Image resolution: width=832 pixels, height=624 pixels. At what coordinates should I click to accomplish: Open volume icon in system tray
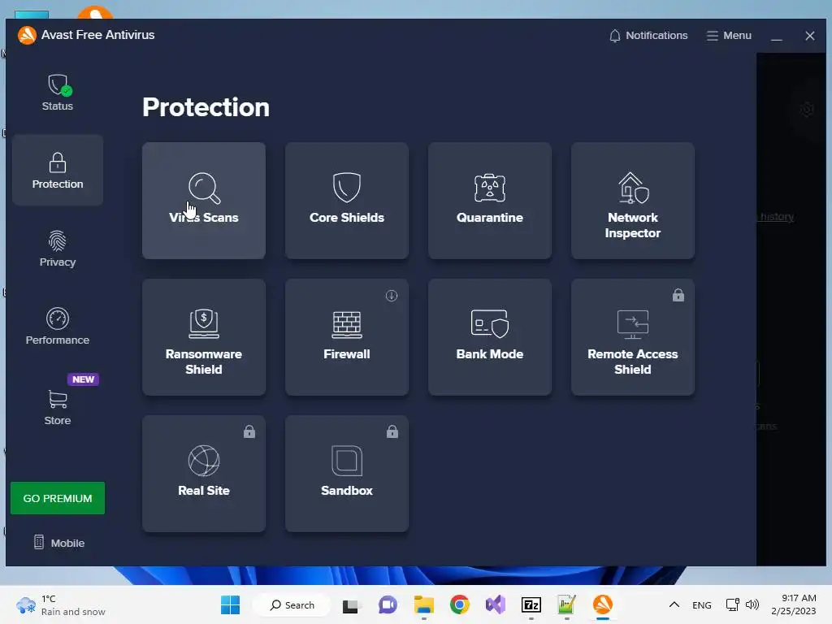click(x=752, y=604)
